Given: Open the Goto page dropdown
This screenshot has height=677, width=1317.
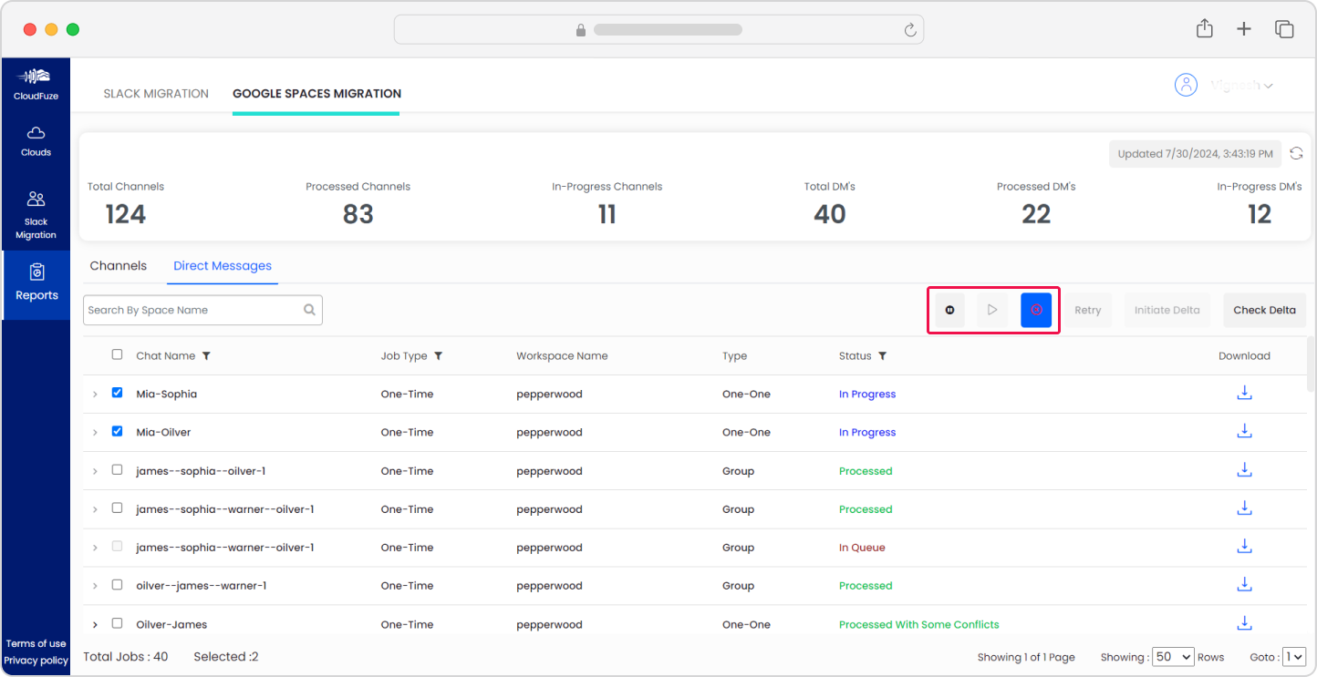Looking at the screenshot, I should 1293,657.
